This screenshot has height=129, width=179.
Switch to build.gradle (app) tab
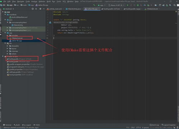tap(133, 9)
